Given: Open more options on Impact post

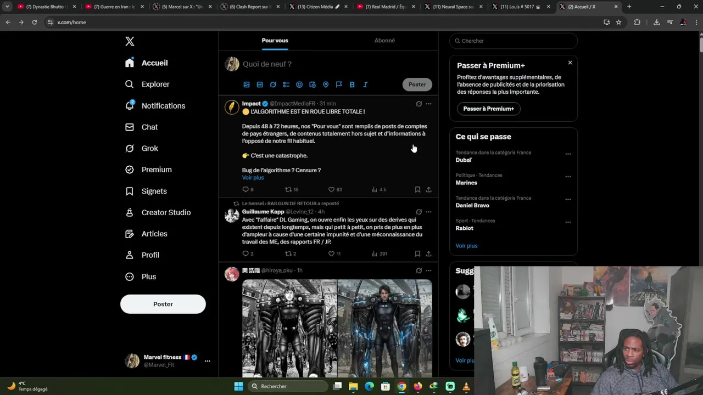Looking at the screenshot, I should click(x=429, y=104).
